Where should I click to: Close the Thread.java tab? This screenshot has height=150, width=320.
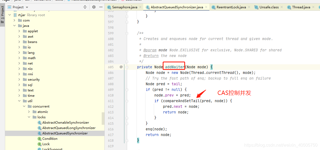click(313, 7)
